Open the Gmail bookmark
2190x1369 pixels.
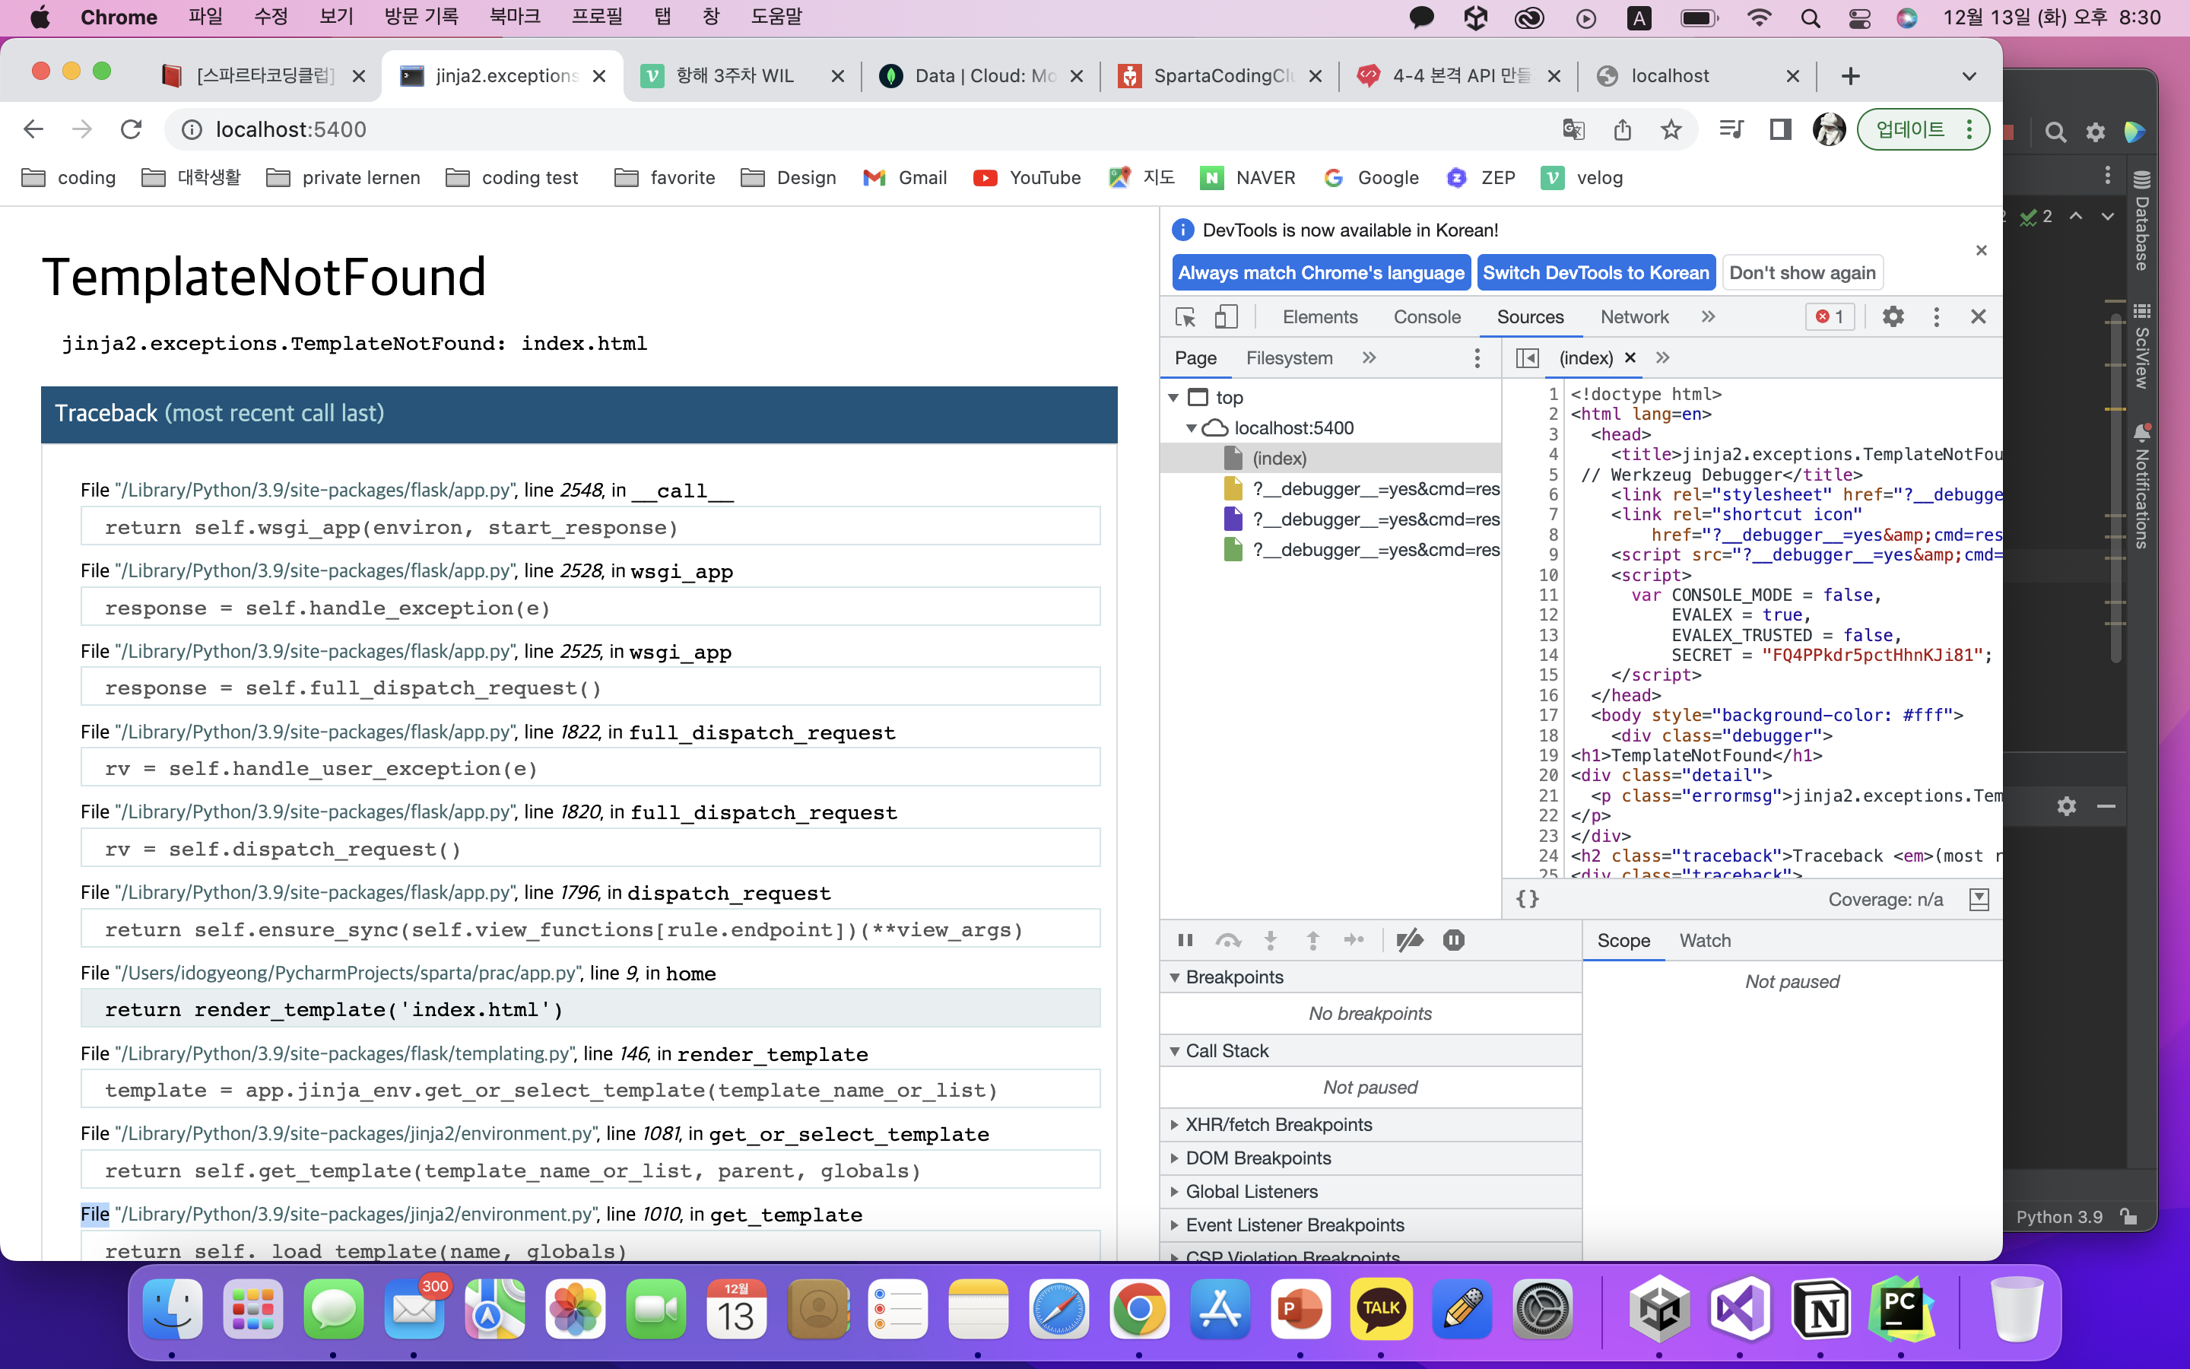[x=905, y=177]
